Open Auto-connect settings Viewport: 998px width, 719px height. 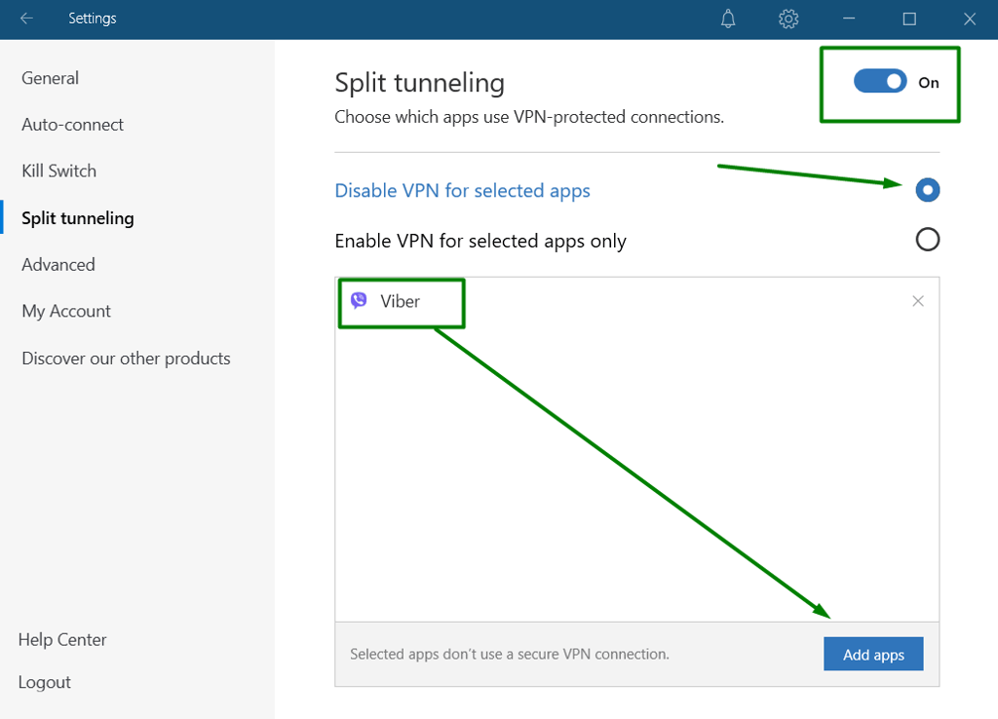[72, 125]
